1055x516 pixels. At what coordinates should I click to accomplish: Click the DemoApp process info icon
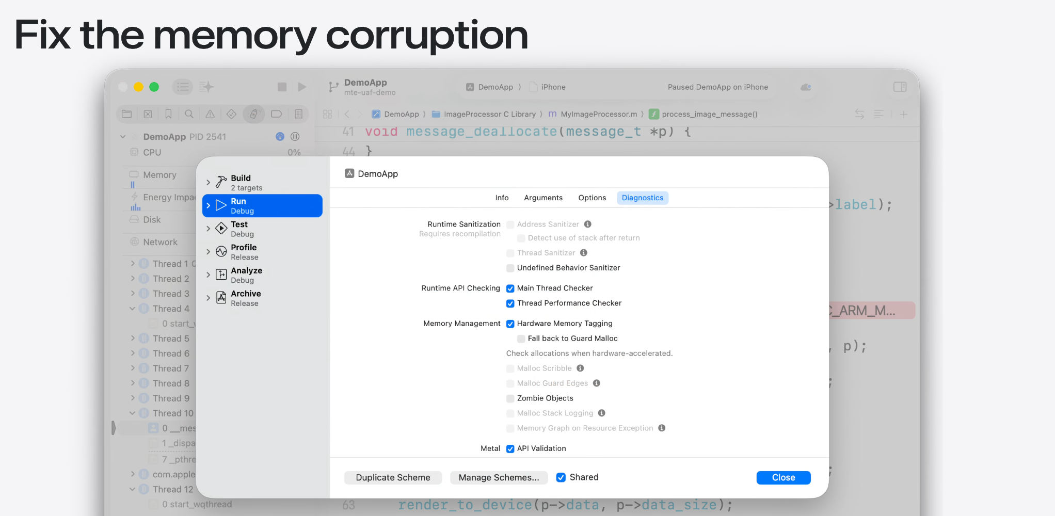point(280,137)
